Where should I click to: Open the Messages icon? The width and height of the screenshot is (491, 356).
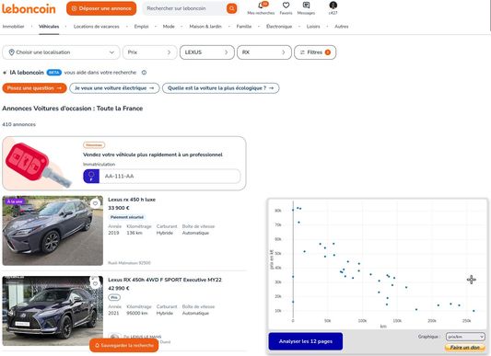click(306, 6)
